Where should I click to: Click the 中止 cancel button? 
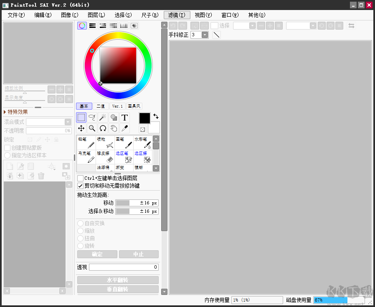click(x=139, y=254)
